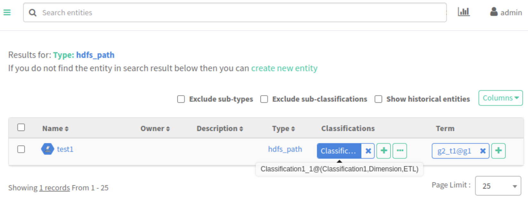Expand the Columns dropdown
This screenshot has width=528, height=201.
500,98
